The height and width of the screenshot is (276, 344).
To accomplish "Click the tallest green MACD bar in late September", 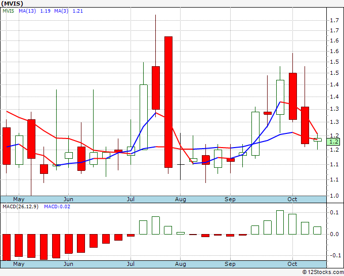I will 280,222.
